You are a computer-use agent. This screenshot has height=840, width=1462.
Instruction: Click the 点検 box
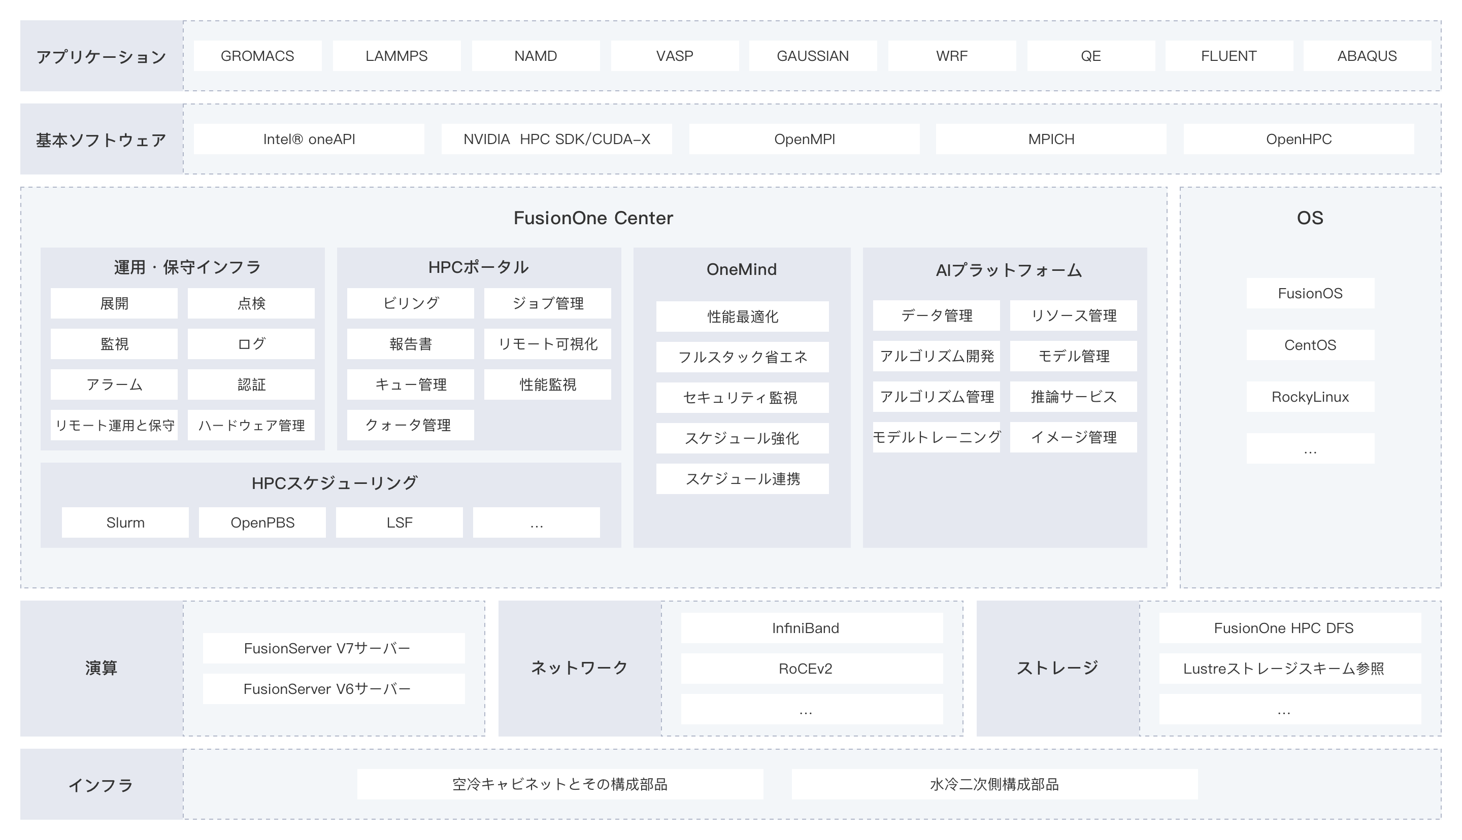click(x=251, y=303)
